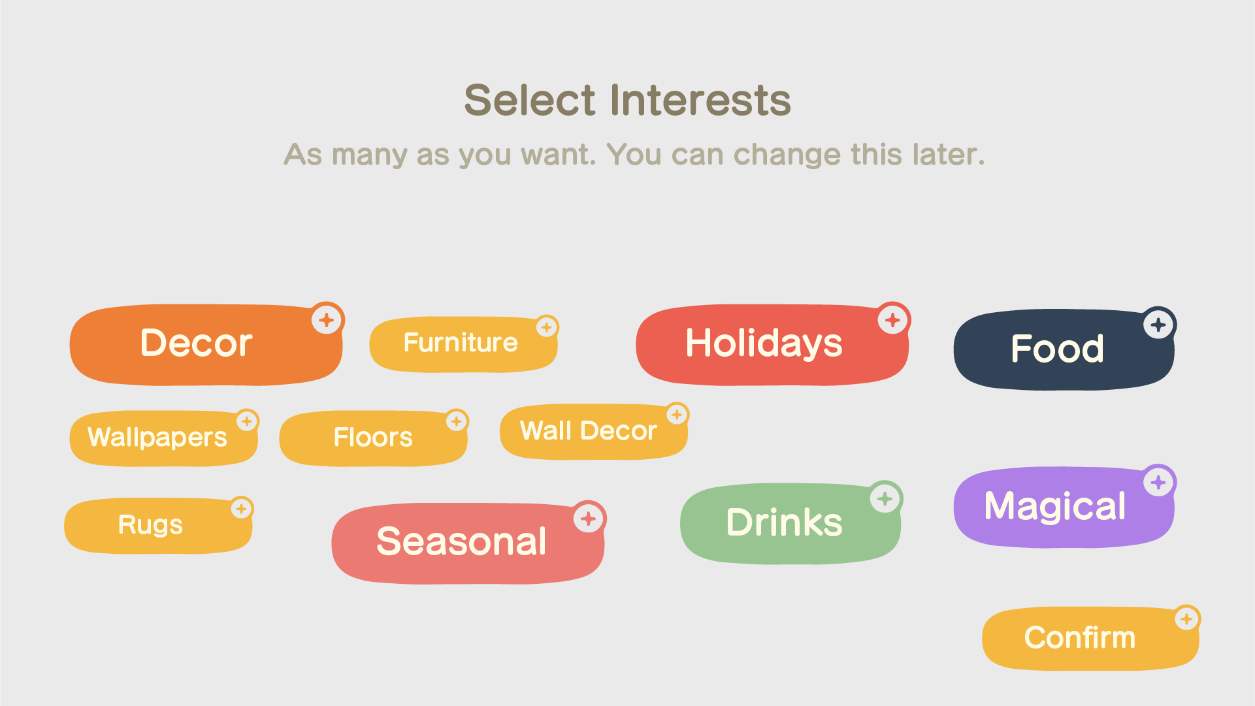Click the sparkle icon on Confirm button

[x=1187, y=618]
